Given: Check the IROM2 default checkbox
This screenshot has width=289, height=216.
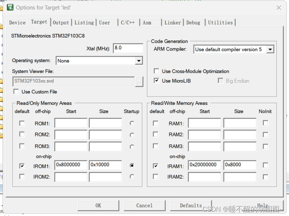Looking at the screenshot, I should tap(22, 177).
